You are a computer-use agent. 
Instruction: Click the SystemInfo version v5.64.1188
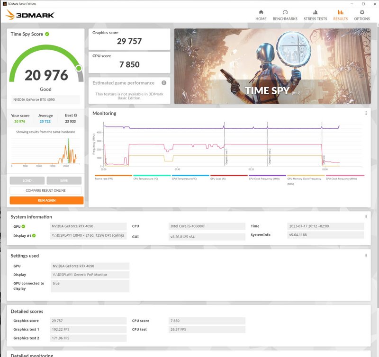pos(325,235)
